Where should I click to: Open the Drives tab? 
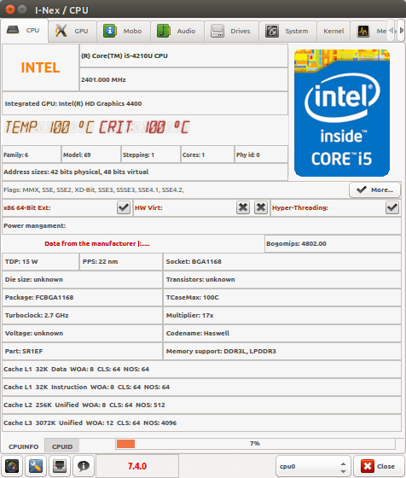point(231,31)
